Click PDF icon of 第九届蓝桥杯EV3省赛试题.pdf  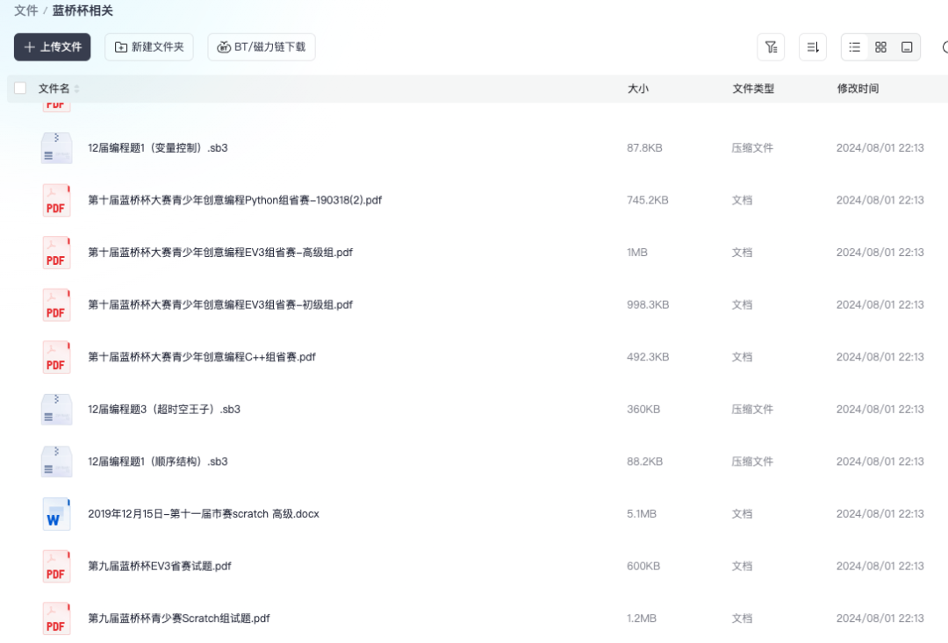(56, 567)
